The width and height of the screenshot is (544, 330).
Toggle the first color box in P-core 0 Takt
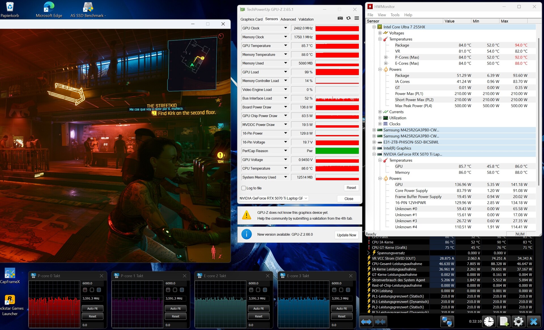tap(85, 290)
